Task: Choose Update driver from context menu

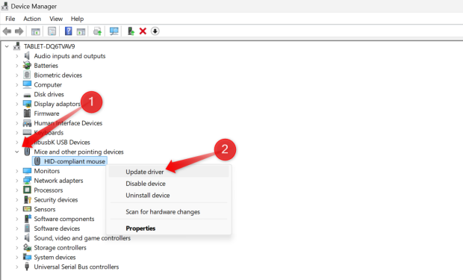Action: tap(169, 172)
